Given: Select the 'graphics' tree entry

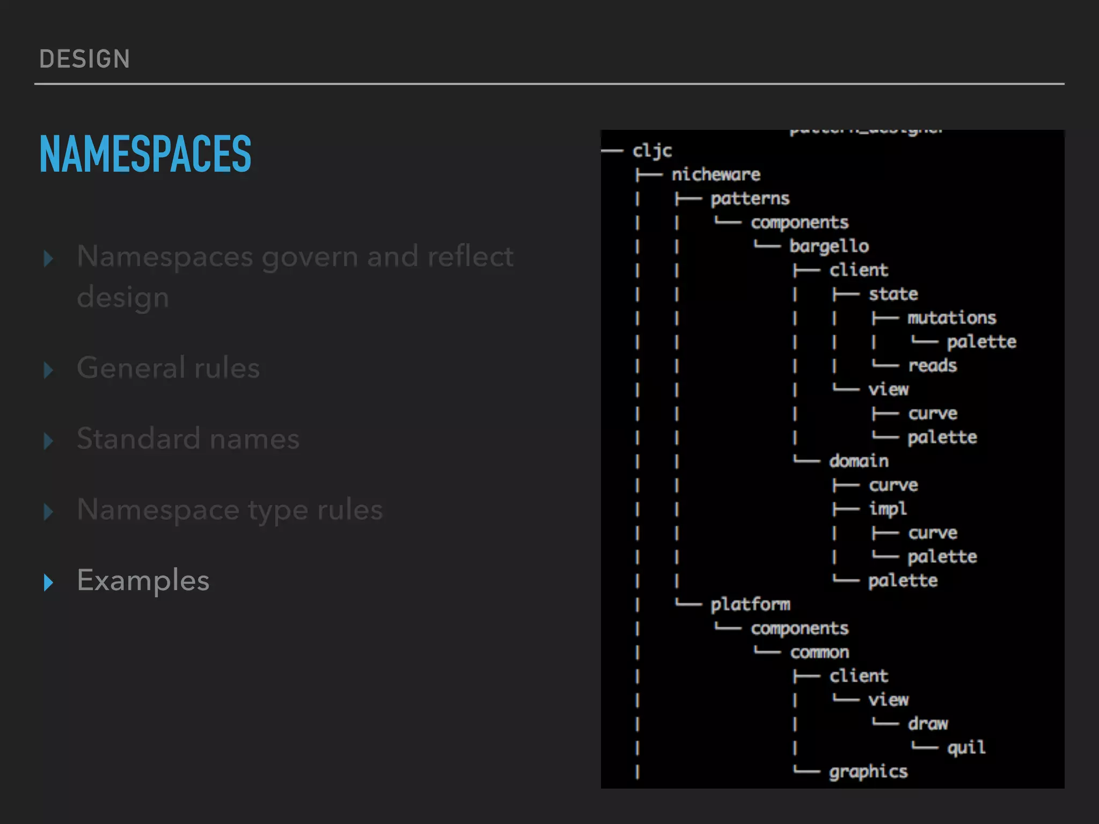Looking at the screenshot, I should (868, 772).
